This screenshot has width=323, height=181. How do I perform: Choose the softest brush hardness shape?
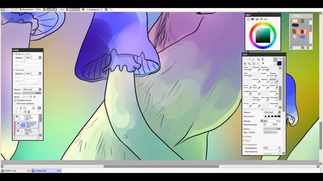266,116
